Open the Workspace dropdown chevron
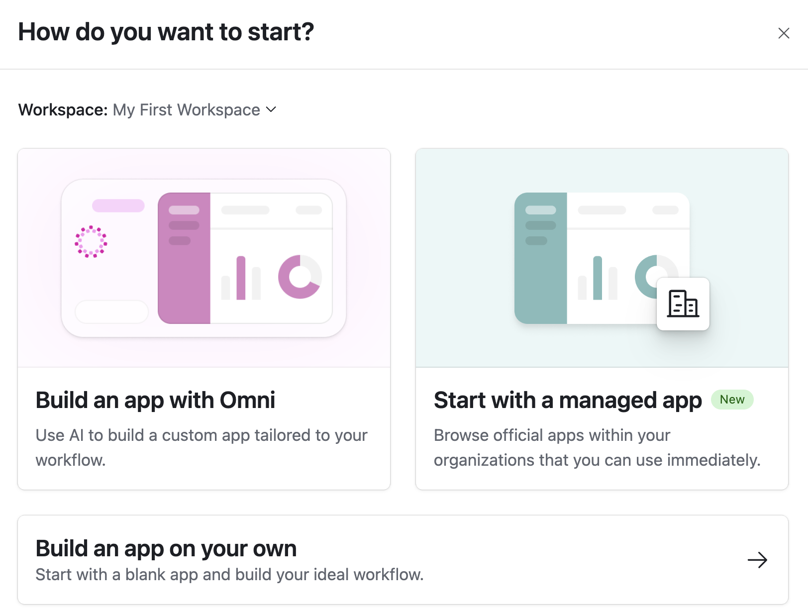Screen dimensions: 808x615 pos(271,109)
